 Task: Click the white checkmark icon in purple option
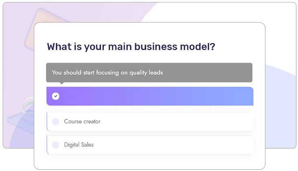pyautogui.click(x=56, y=96)
